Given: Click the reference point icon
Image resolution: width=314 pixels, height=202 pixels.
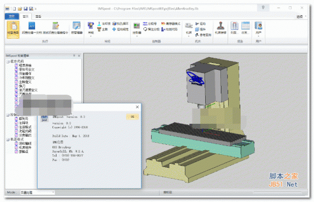Looking at the screenshot, I should pyautogui.click(x=197, y=35).
